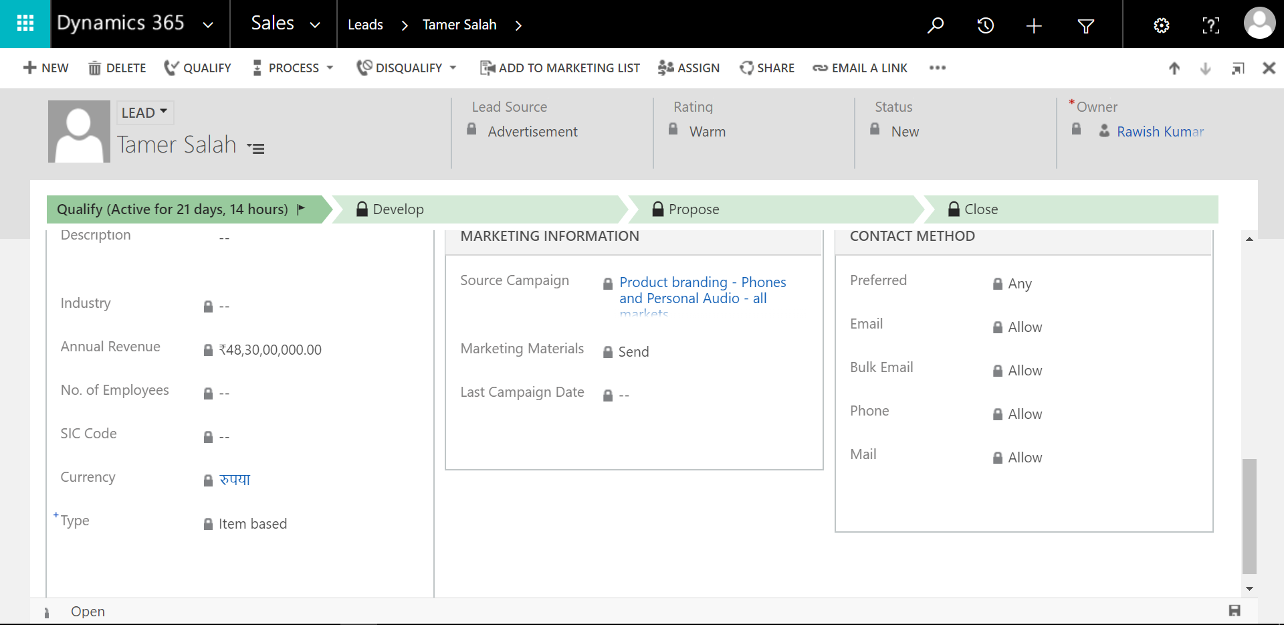Screen dimensions: 1284x625
Task: Click the vertical scrollbar thumb
Action: pyautogui.click(x=1249, y=515)
